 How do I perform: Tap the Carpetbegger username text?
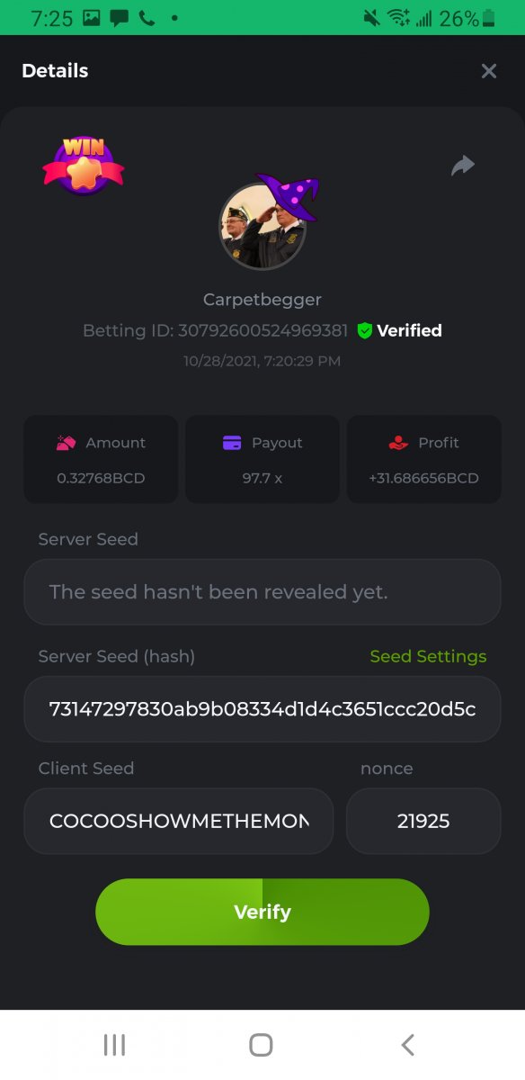point(262,300)
